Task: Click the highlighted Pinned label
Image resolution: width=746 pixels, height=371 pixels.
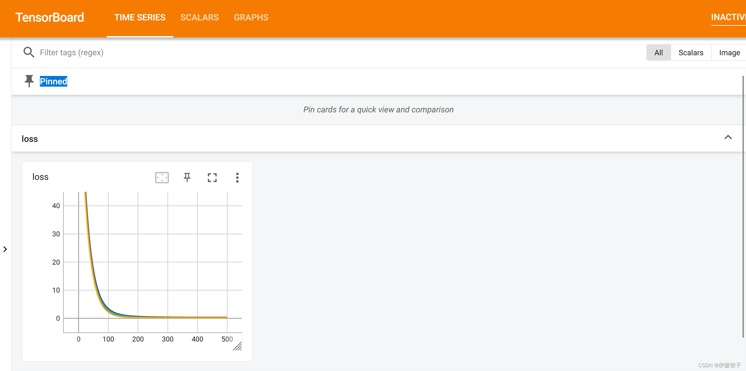Action: coord(53,81)
